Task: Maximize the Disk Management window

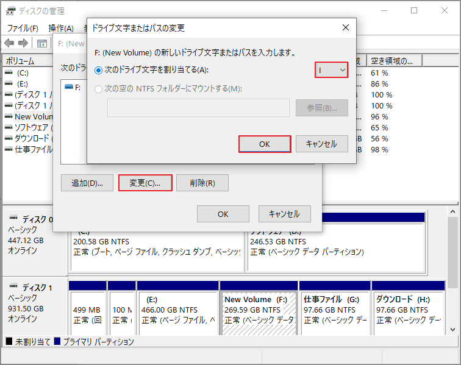Action: coord(414,10)
